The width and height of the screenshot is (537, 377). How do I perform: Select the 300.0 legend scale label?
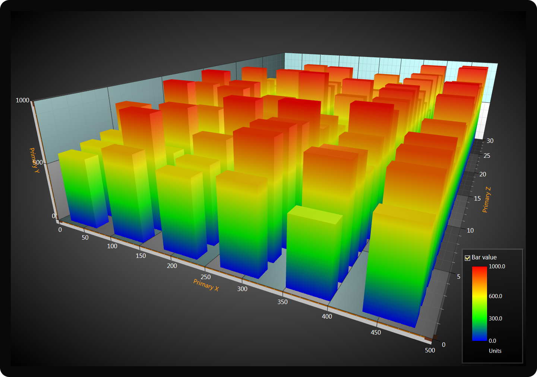(495, 319)
